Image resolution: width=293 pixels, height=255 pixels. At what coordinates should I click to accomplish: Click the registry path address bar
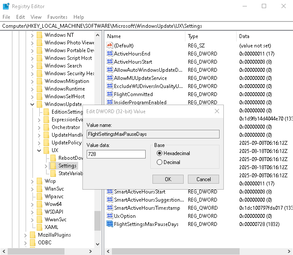coord(146,26)
